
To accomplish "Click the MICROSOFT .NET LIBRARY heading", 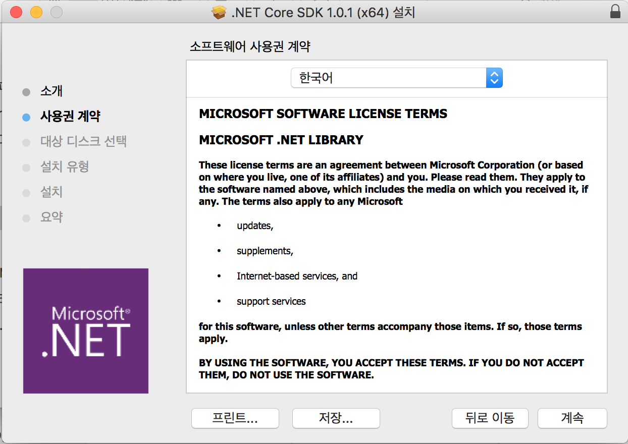I will pos(281,140).
